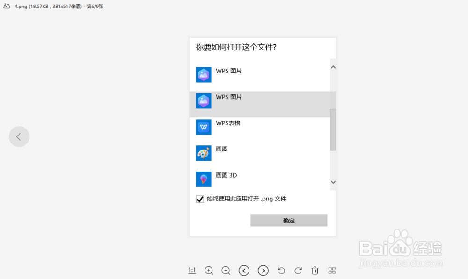This screenshot has width=468, height=279.
Task: Choose 画图 (Paint) from the app list
Action: [x=260, y=156]
